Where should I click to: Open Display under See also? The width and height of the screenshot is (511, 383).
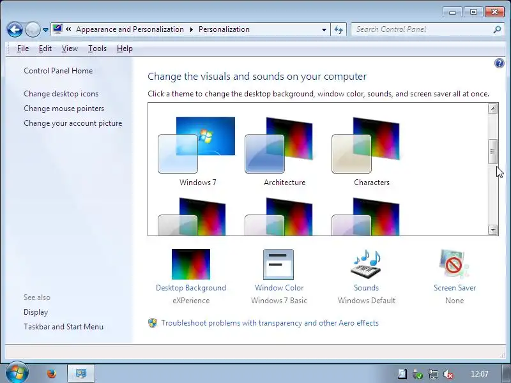(36, 312)
